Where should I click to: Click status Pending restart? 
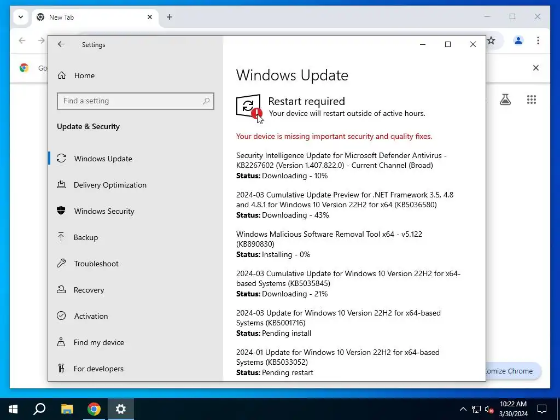coord(275,372)
